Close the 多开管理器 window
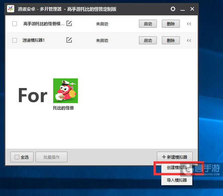Image resolution: width=223 pixels, height=196 pixels. pyautogui.click(x=192, y=9)
